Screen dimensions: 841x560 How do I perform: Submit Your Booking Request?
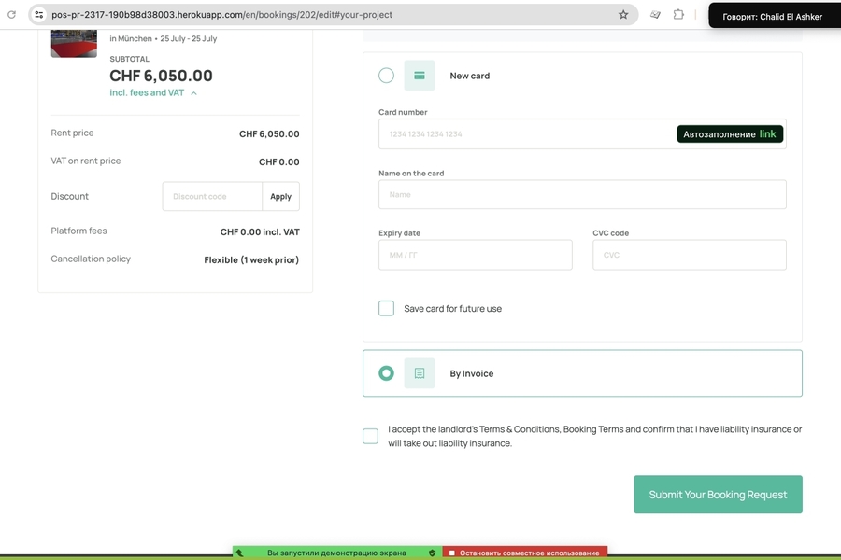tap(719, 494)
